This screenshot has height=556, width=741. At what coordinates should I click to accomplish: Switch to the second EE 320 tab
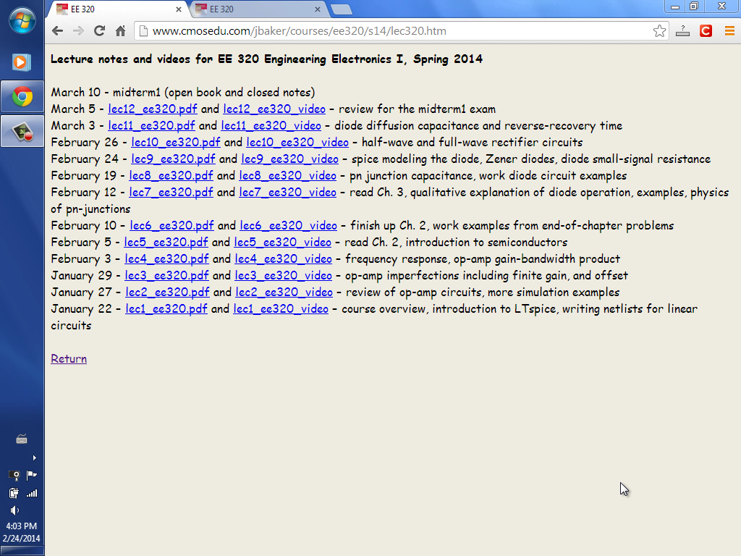point(258,9)
